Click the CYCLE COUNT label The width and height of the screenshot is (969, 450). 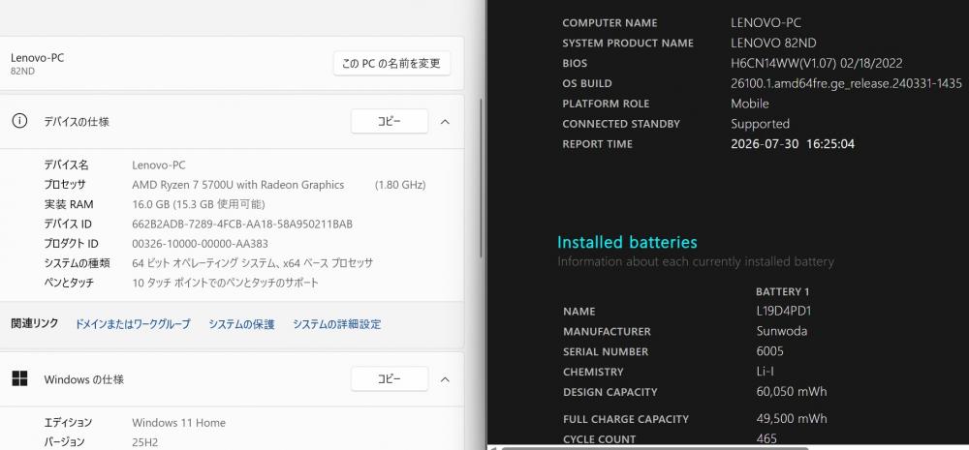pos(600,439)
